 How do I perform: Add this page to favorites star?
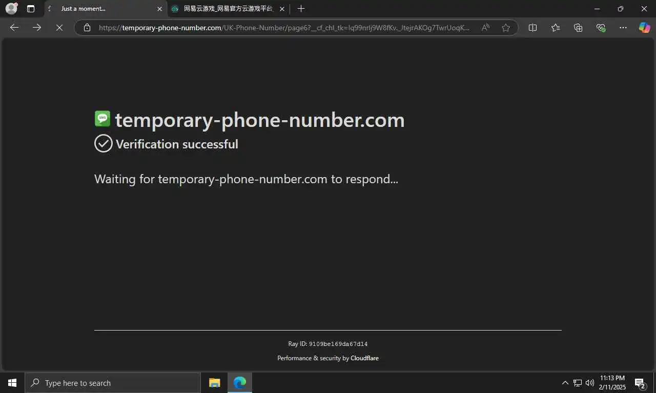[x=506, y=28]
